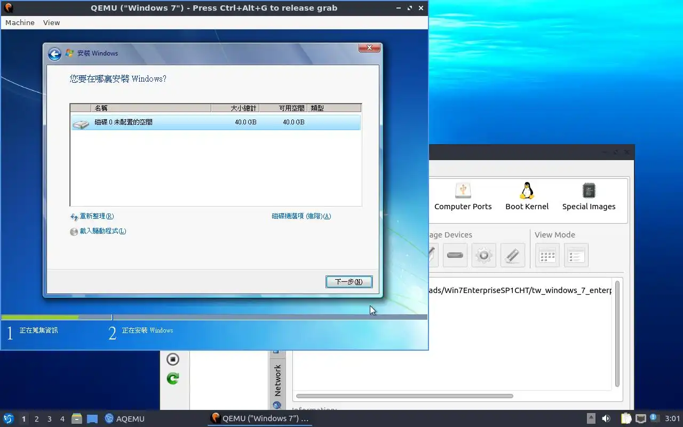Open the volume control tray icon
Viewport: 683px width, 427px height.
[x=606, y=418]
